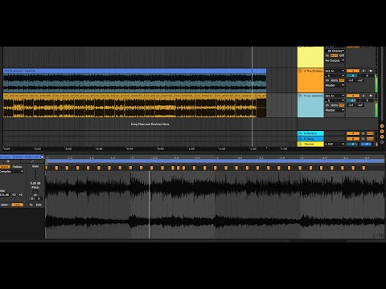The height and width of the screenshot is (289, 386).
Task: Click the gray bottom show/hide section button
Action: (x=382, y=142)
